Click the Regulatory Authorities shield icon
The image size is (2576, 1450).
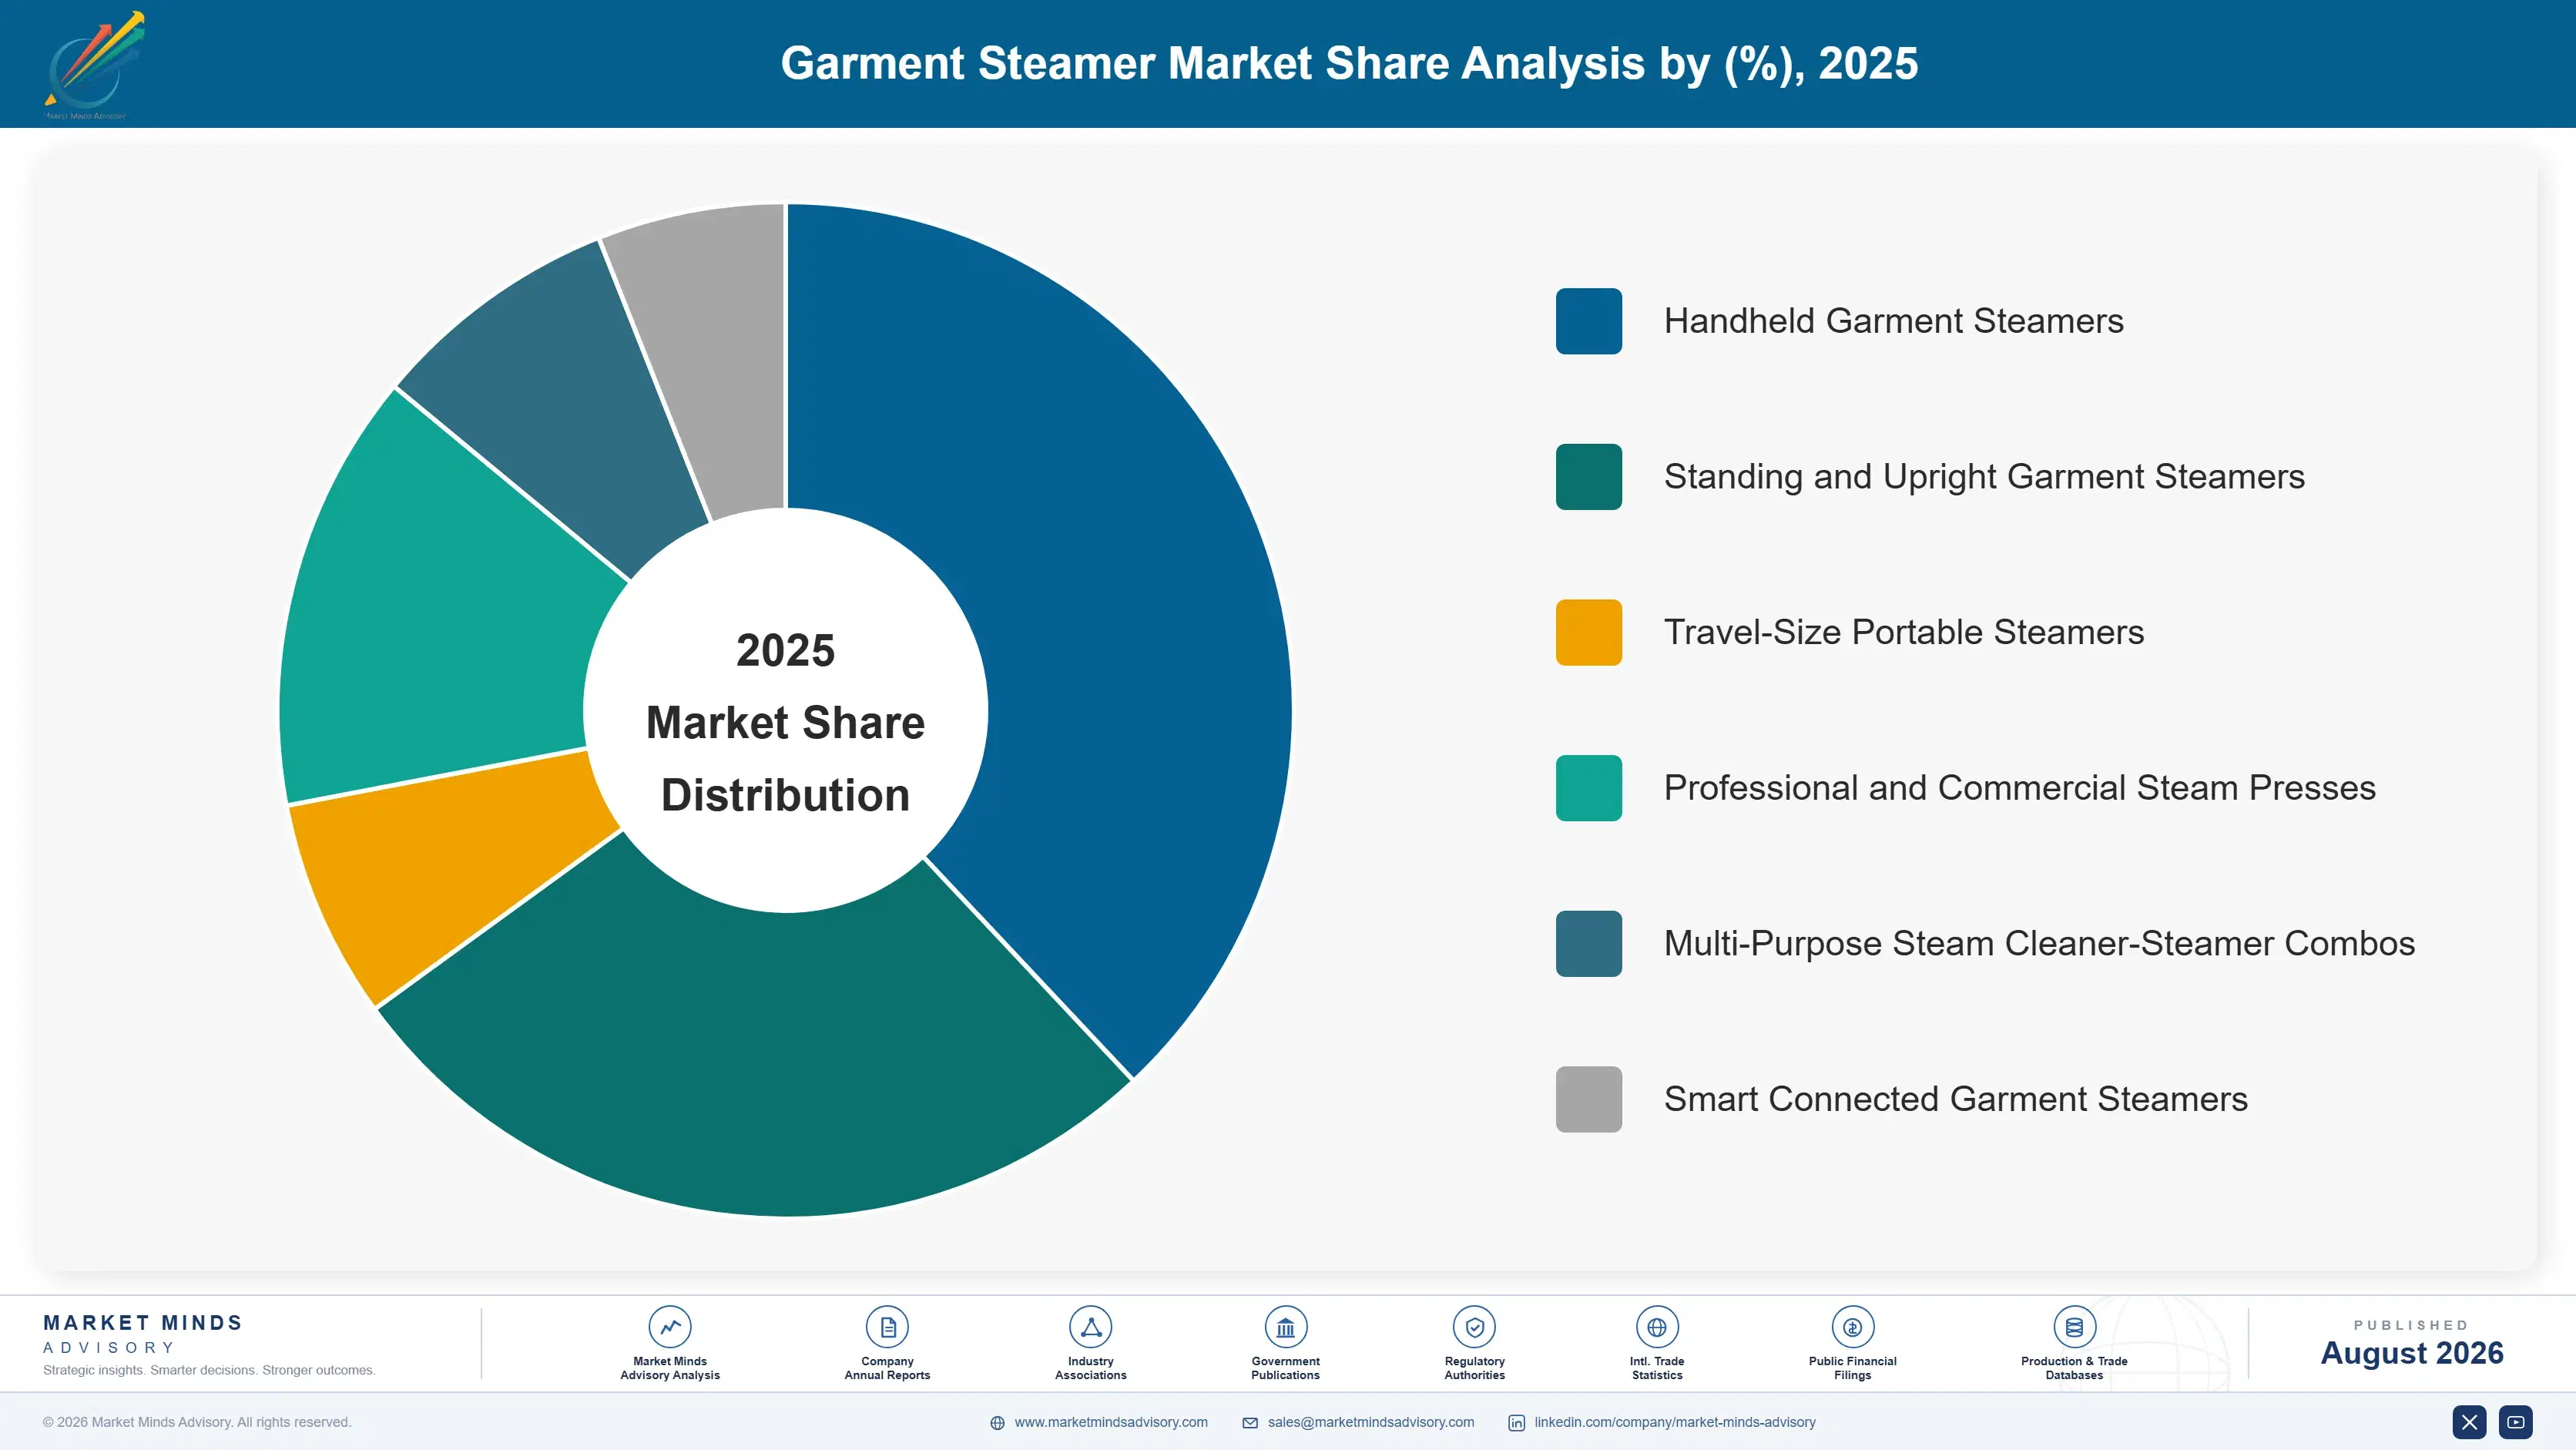[x=1474, y=1327]
